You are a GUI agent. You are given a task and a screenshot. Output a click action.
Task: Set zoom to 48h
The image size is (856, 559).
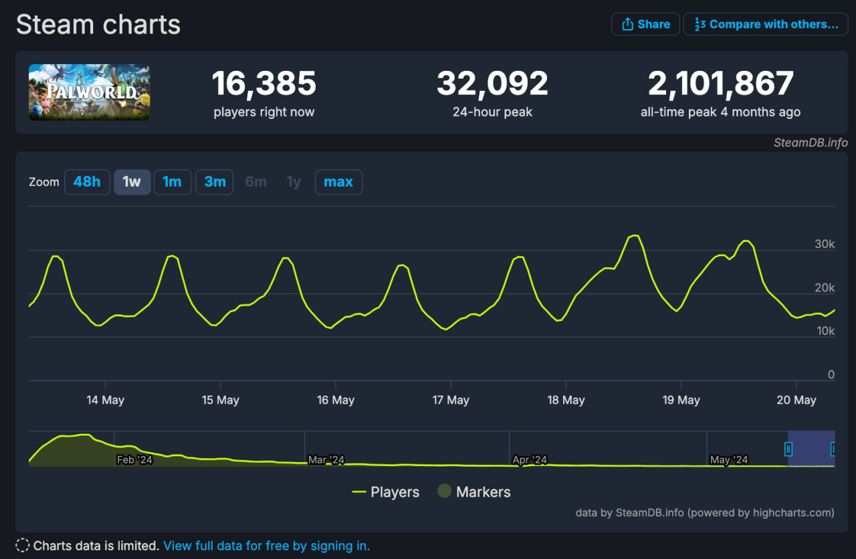tap(87, 182)
